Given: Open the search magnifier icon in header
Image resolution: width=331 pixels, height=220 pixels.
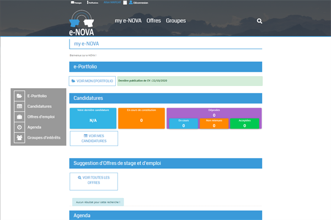Looking at the screenshot, I should [259, 21].
